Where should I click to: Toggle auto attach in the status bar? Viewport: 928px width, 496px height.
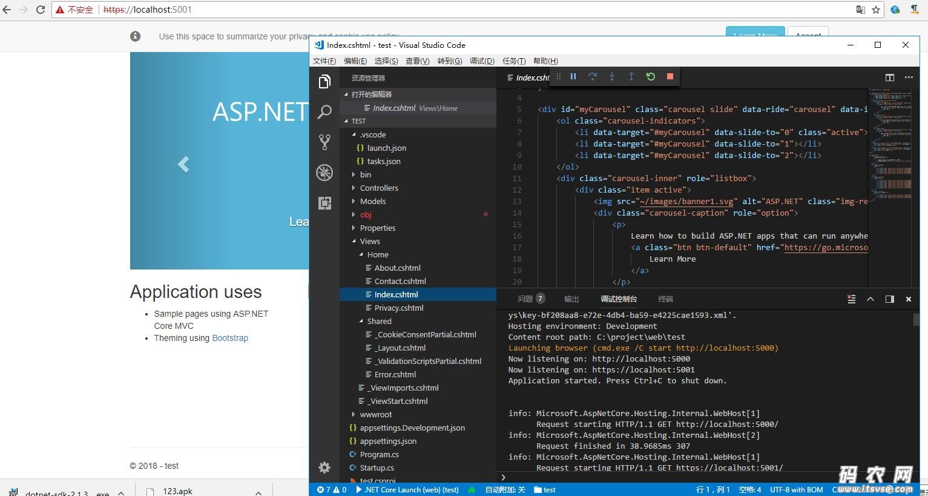click(505, 490)
